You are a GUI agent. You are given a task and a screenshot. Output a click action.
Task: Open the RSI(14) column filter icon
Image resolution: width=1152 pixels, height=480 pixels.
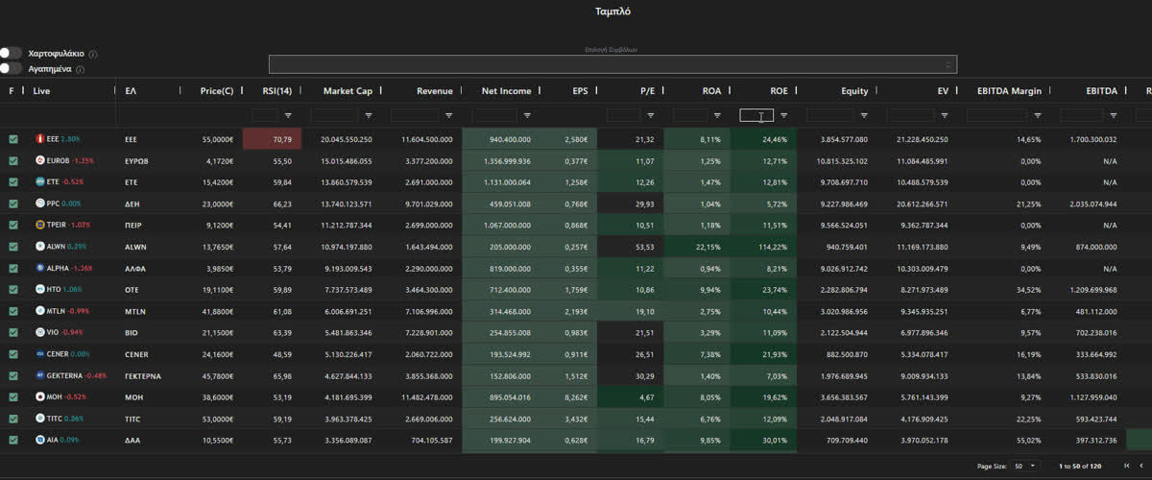[x=288, y=115]
